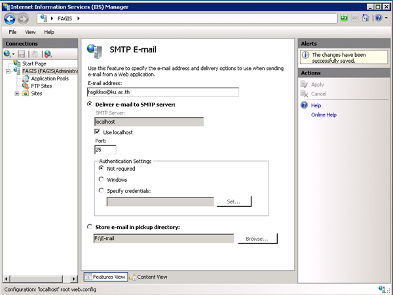Image resolution: width=393 pixels, height=295 pixels.
Task: Go to Home via house icon
Action: [365, 18]
